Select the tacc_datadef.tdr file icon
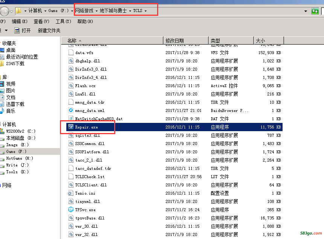 pyautogui.click(x=71, y=168)
